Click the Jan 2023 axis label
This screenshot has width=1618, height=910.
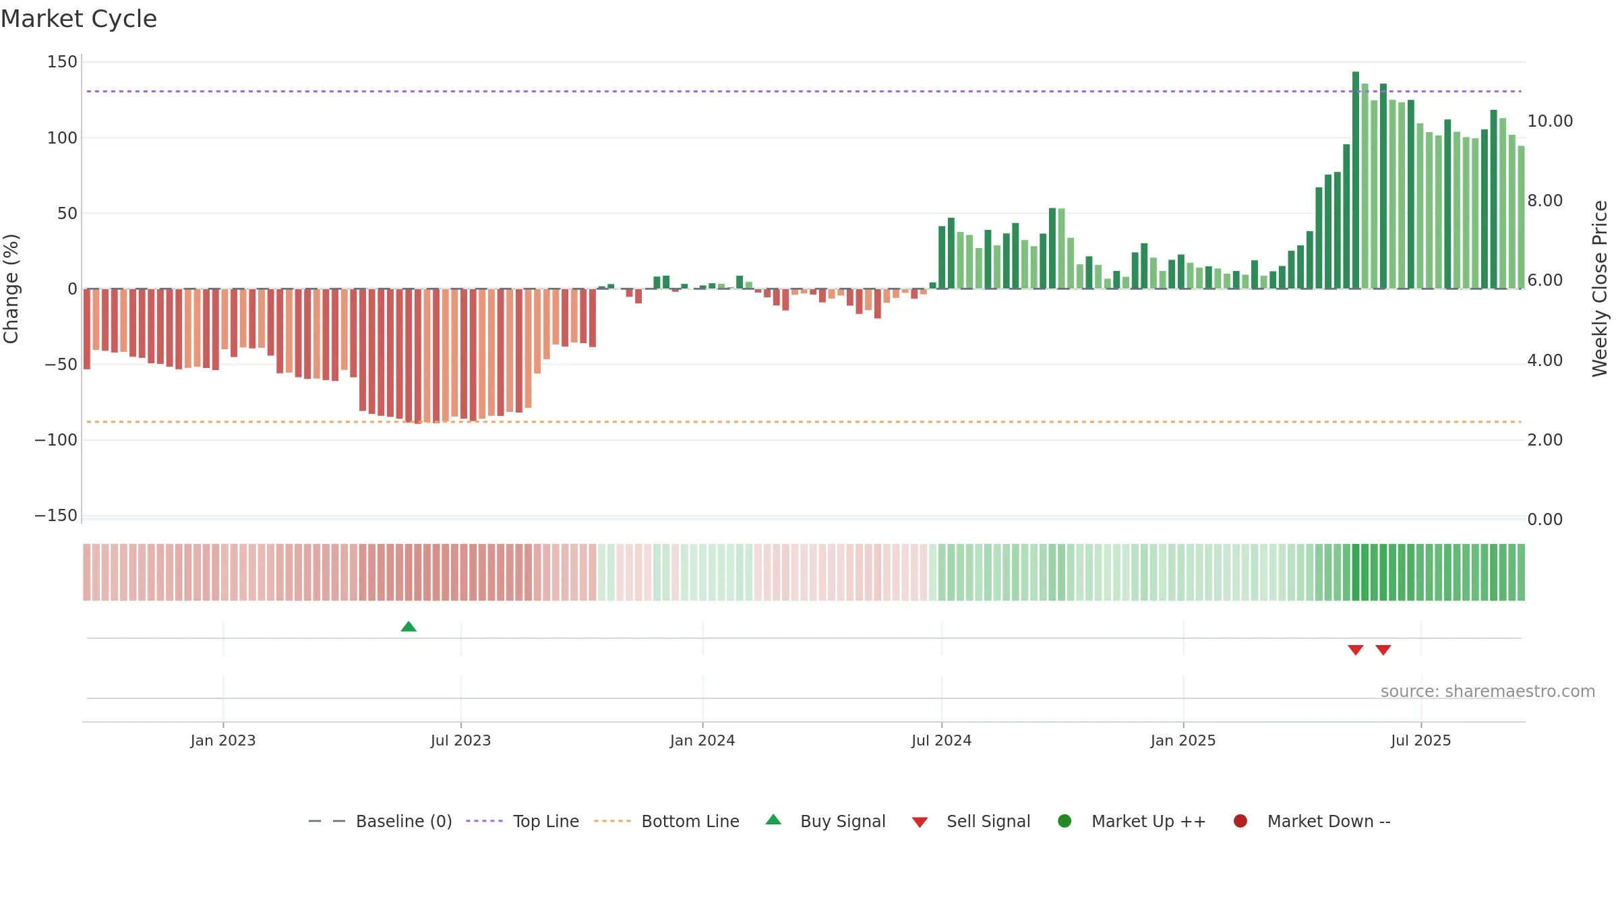(x=223, y=741)
